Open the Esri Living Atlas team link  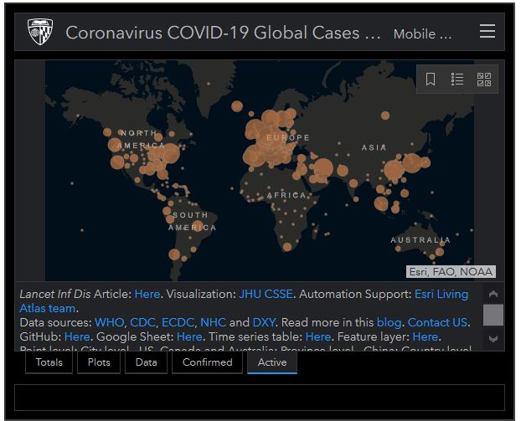(x=441, y=294)
